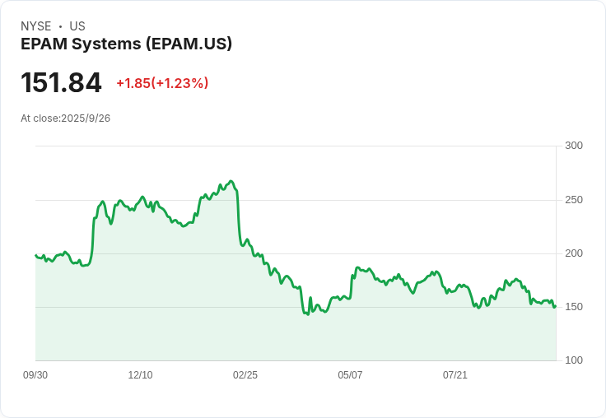This screenshot has height=418, width=606.
Task: Click the 07/21 date axis label
Action: 454,374
